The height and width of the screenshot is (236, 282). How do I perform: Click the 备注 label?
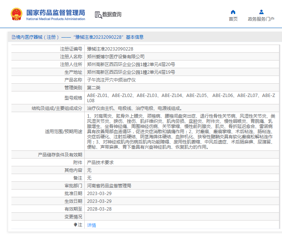click(78, 178)
